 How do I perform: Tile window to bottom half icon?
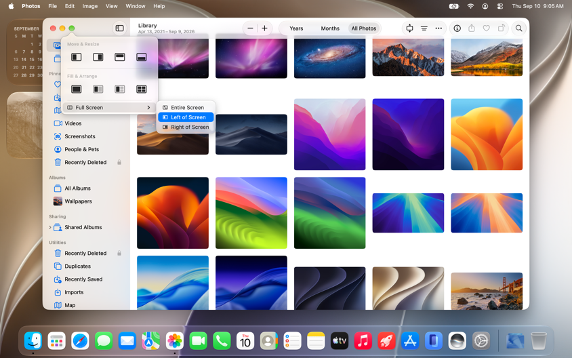(142, 57)
